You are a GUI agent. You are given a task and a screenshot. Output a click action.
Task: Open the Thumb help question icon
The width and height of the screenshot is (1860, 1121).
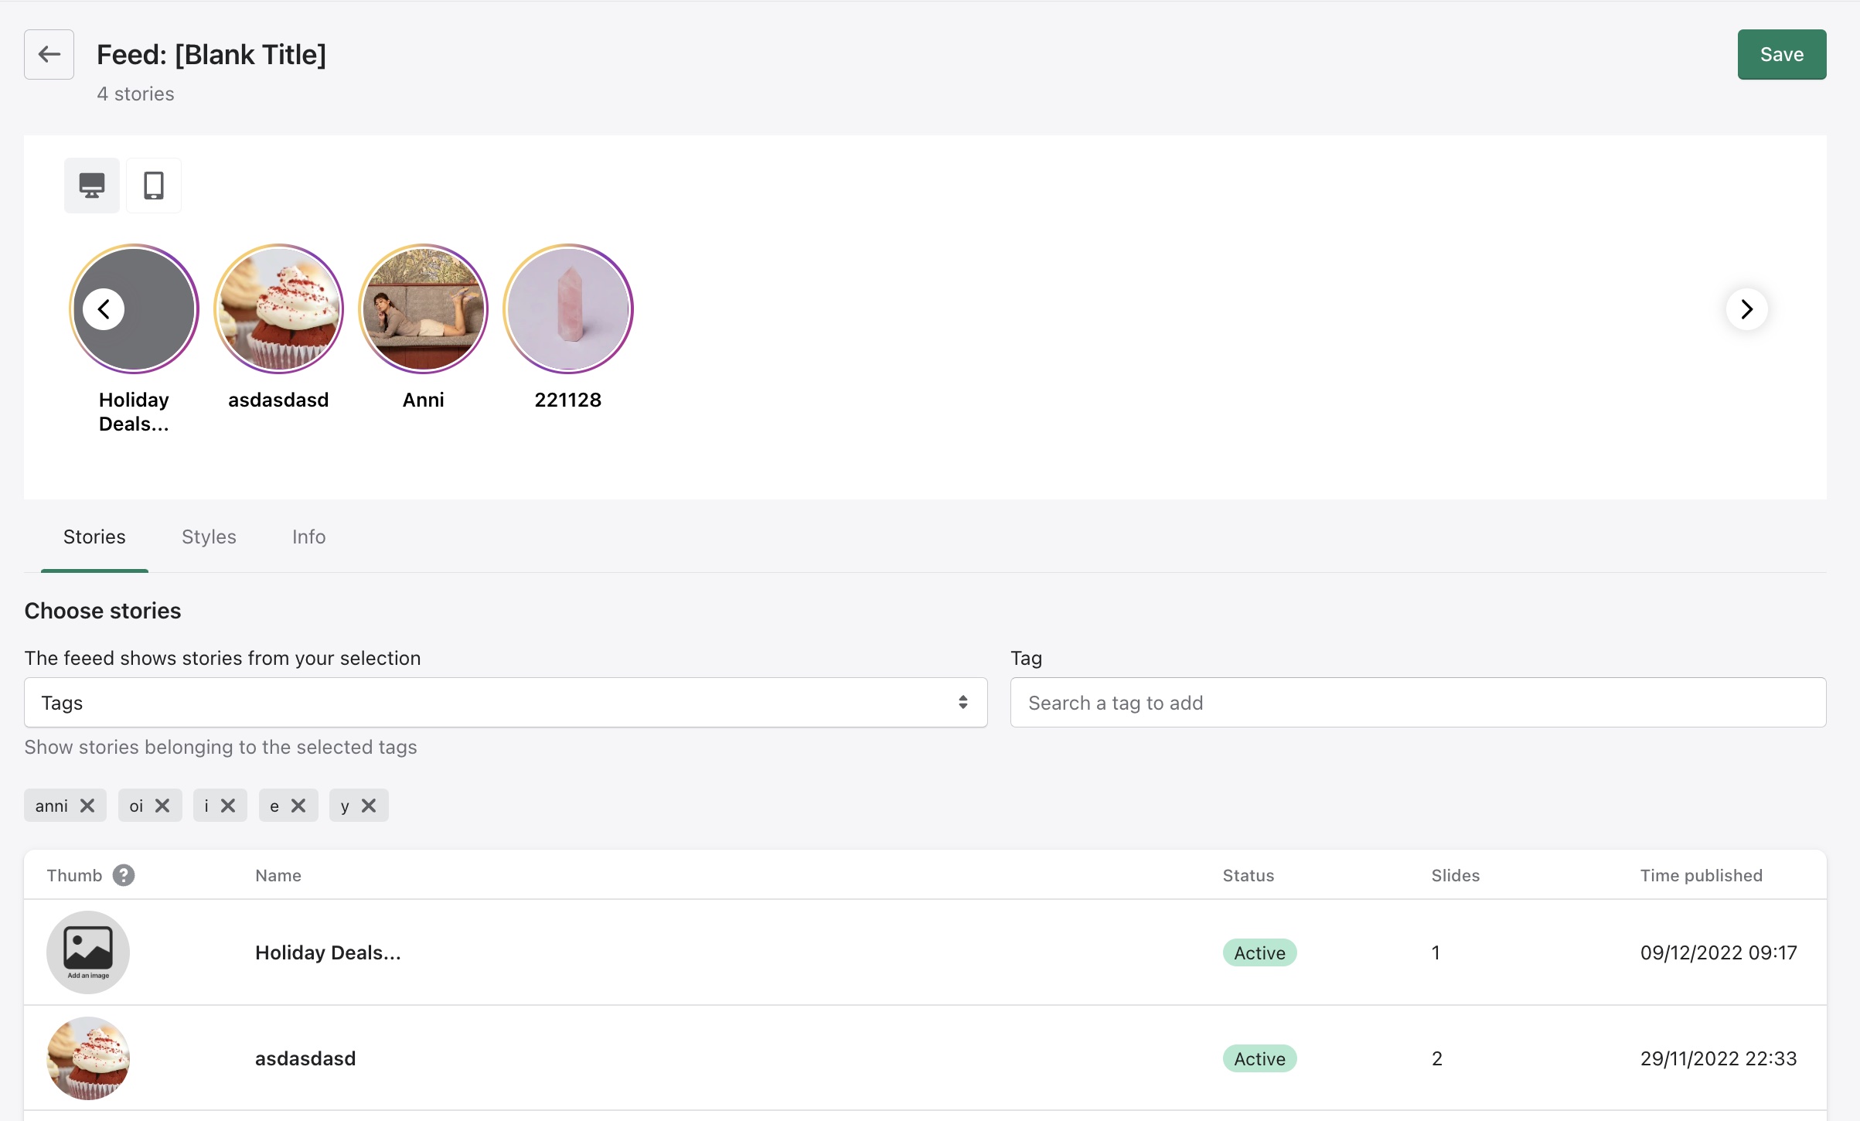click(x=124, y=875)
